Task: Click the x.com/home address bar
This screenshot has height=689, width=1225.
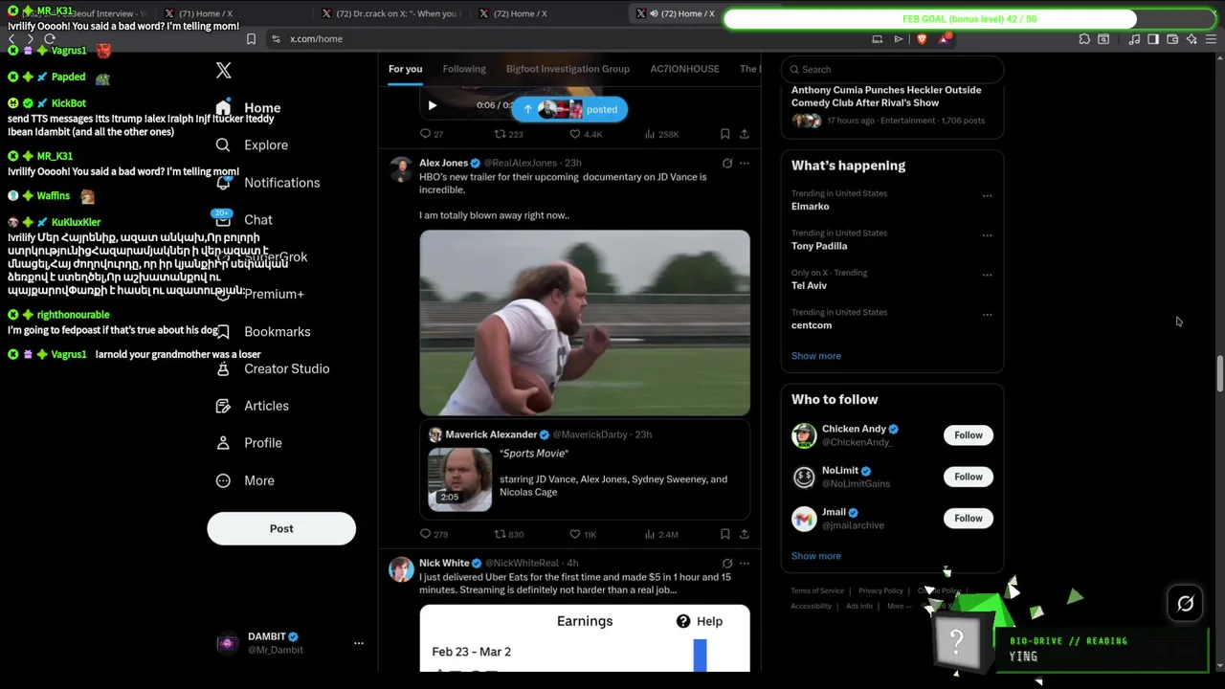Action: [574, 39]
